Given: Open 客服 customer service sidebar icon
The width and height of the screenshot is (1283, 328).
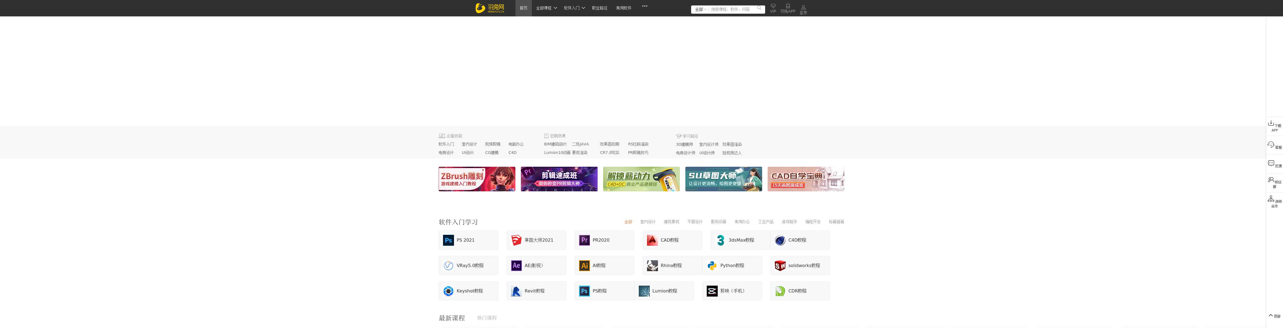Looking at the screenshot, I should coord(1273,145).
